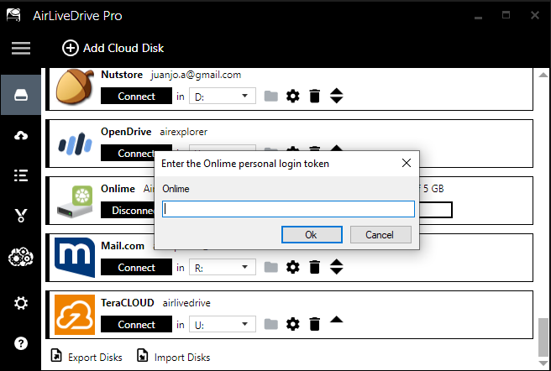Click the Export Disks icon
Viewport: 551px width, 371px height.
56,355
